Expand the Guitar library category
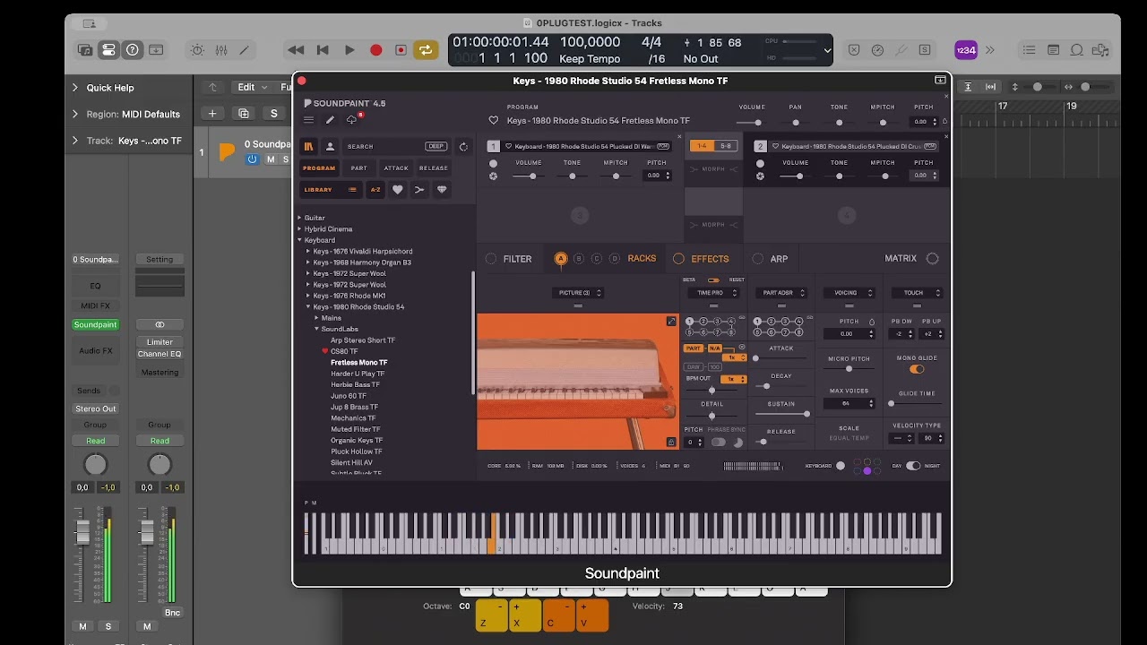This screenshot has width=1147, height=645. coord(300,218)
